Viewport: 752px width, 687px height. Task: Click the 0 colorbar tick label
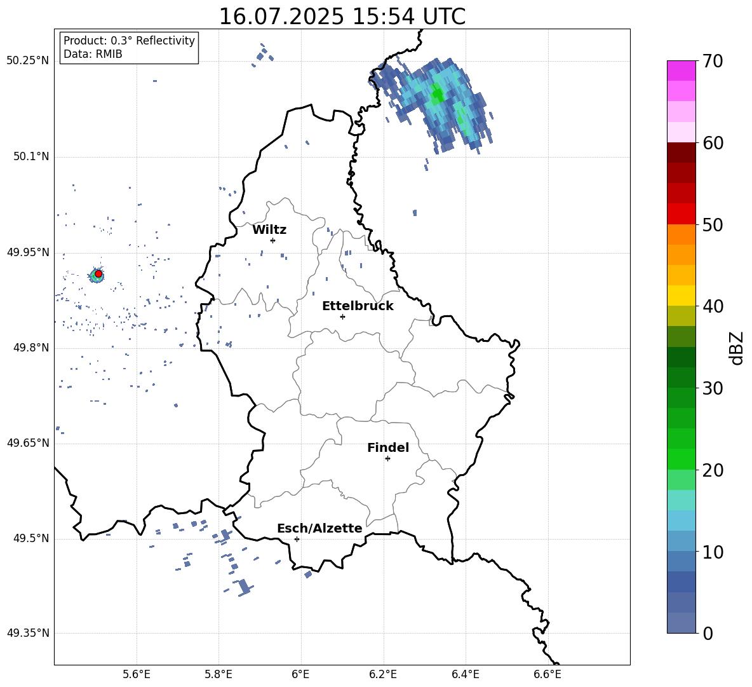pyautogui.click(x=708, y=633)
